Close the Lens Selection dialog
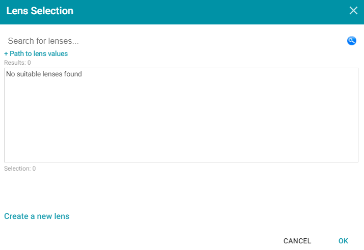The image size is (364, 250). pyautogui.click(x=353, y=10)
